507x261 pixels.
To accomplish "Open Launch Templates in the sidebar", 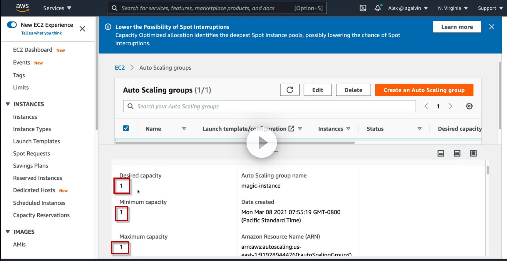I will point(36,141).
